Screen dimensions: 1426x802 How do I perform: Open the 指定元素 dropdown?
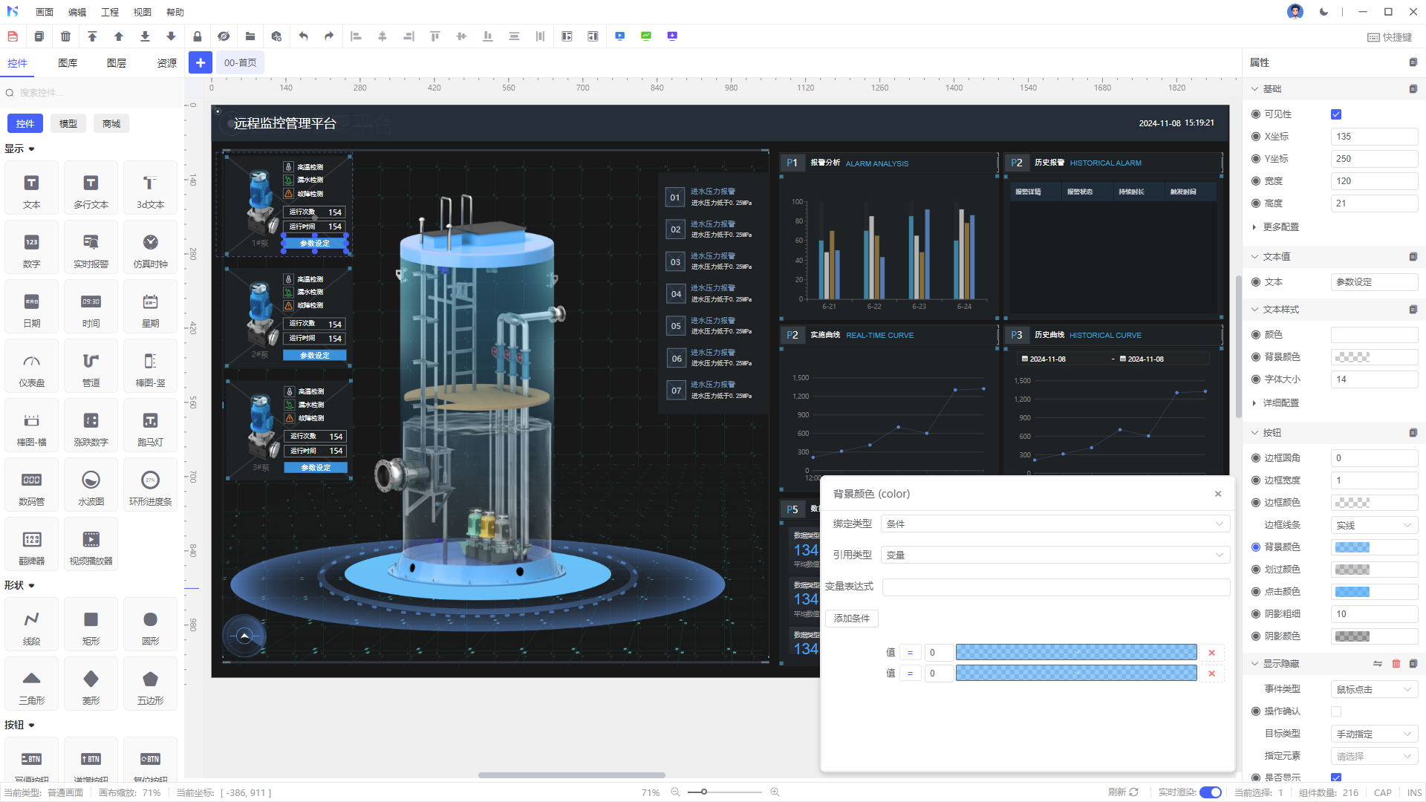(x=1374, y=756)
